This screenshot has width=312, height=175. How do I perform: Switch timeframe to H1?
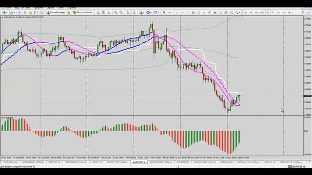tap(268, 13)
